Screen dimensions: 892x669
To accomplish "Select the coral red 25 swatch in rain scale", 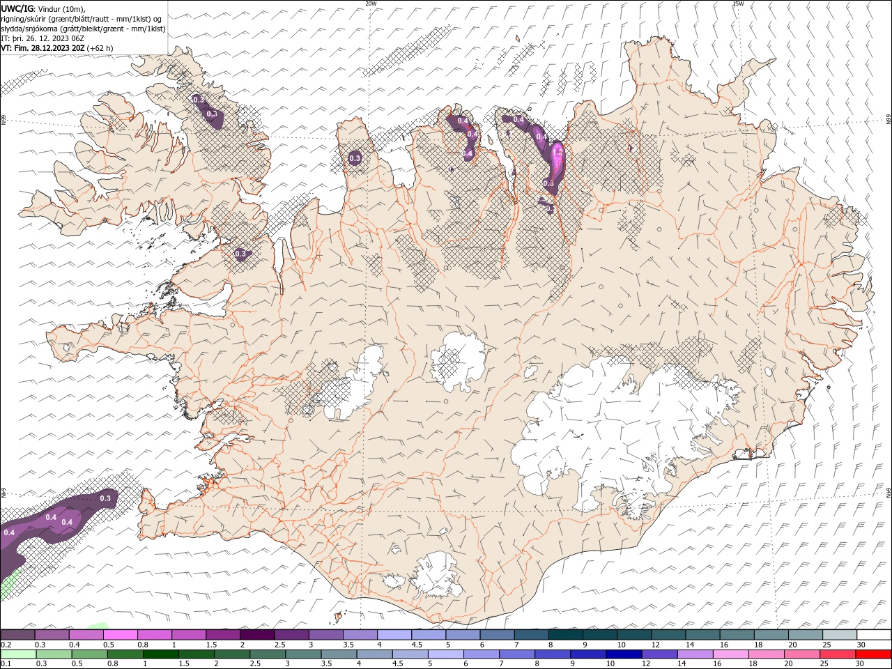I will [x=837, y=654].
